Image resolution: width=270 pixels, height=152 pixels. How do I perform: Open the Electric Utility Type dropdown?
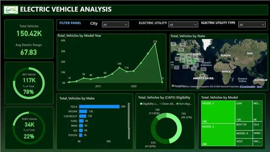pyautogui.click(x=252, y=24)
